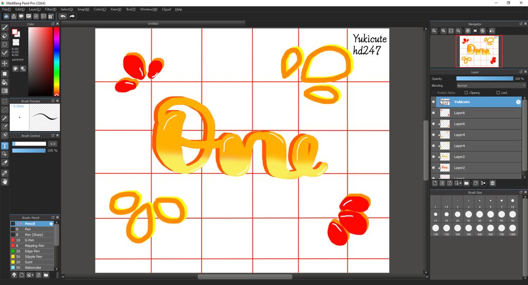
Task: Click the rainbow hue strip
Action: (57, 62)
